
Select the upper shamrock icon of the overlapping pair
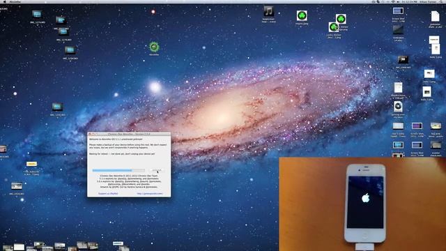coord(341,19)
